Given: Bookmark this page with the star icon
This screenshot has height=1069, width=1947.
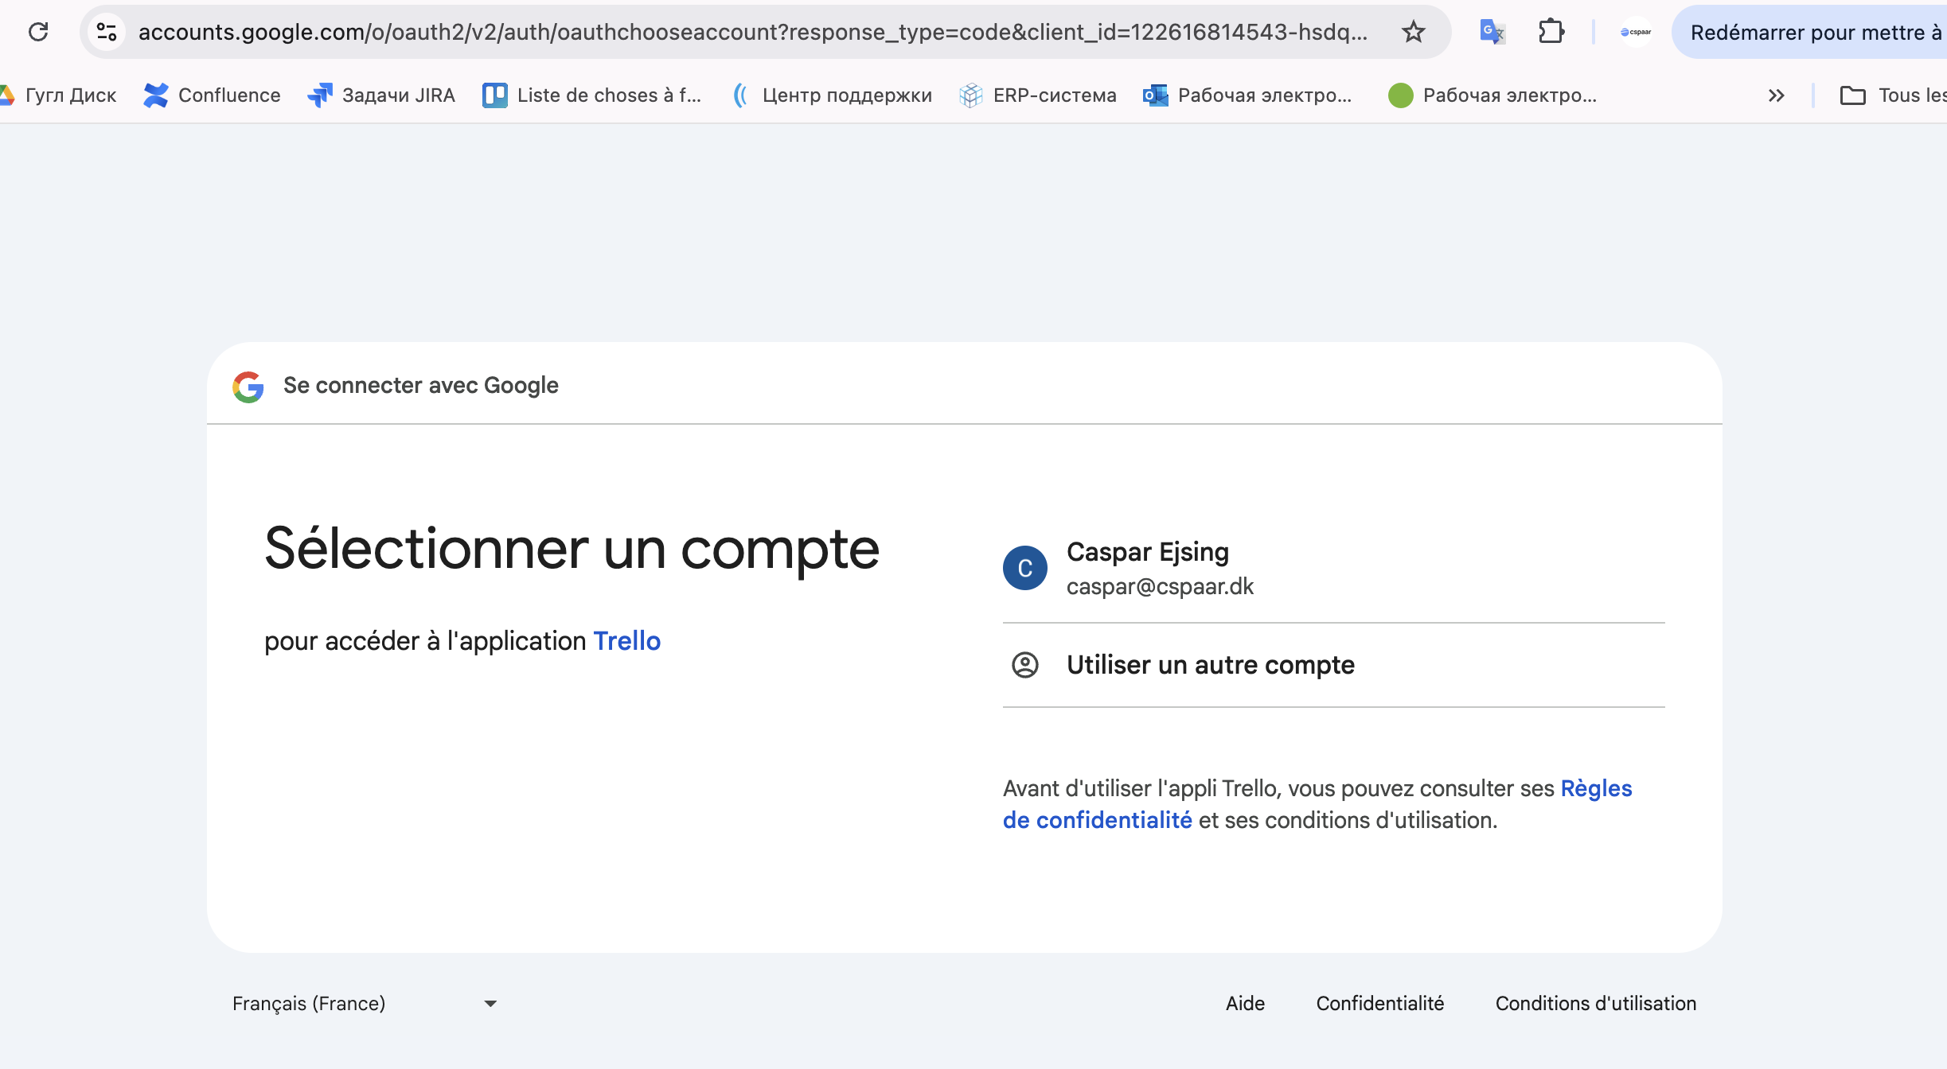Looking at the screenshot, I should pyautogui.click(x=1414, y=32).
